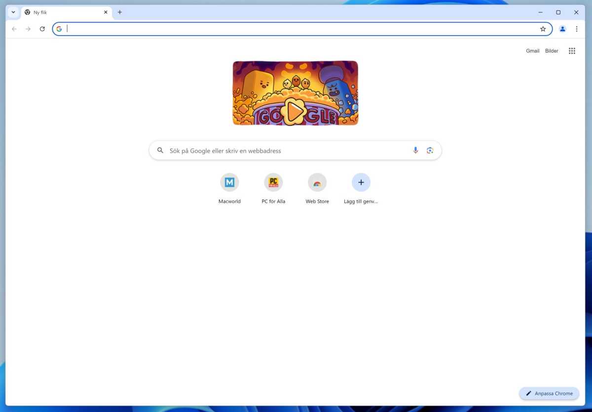Click the Anpassa Chrome button
592x412 pixels.
pos(549,393)
